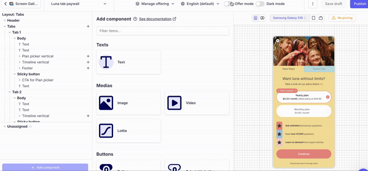Switch preview to tablet device icon

click(313, 18)
